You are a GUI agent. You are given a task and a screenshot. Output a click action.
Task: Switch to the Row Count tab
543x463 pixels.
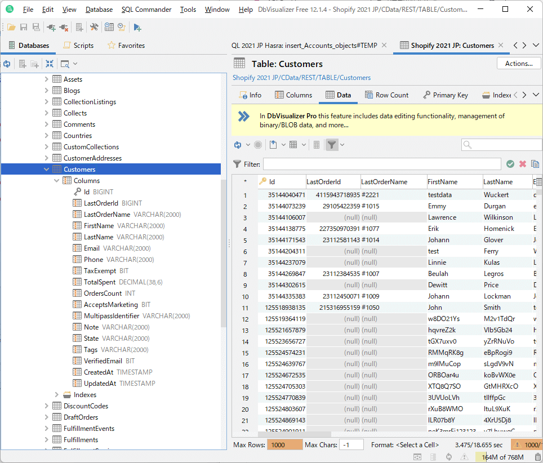(x=386, y=95)
